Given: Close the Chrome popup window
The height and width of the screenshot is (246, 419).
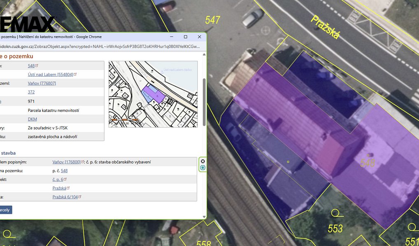Looking at the screenshot, I should (199, 37).
